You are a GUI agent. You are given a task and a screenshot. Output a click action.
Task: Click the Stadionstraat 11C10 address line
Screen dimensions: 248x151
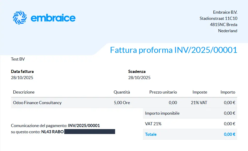coord(218,18)
